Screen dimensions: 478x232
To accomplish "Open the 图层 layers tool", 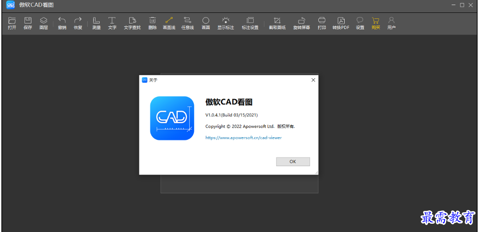I will [x=43, y=23].
